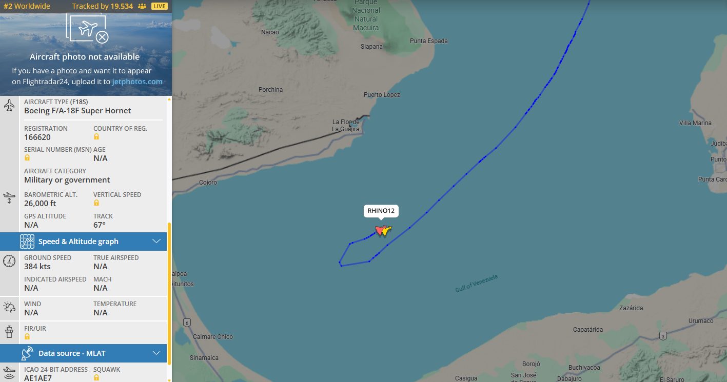
Task: Select the red aircraft marker on map
Action: pos(380,230)
